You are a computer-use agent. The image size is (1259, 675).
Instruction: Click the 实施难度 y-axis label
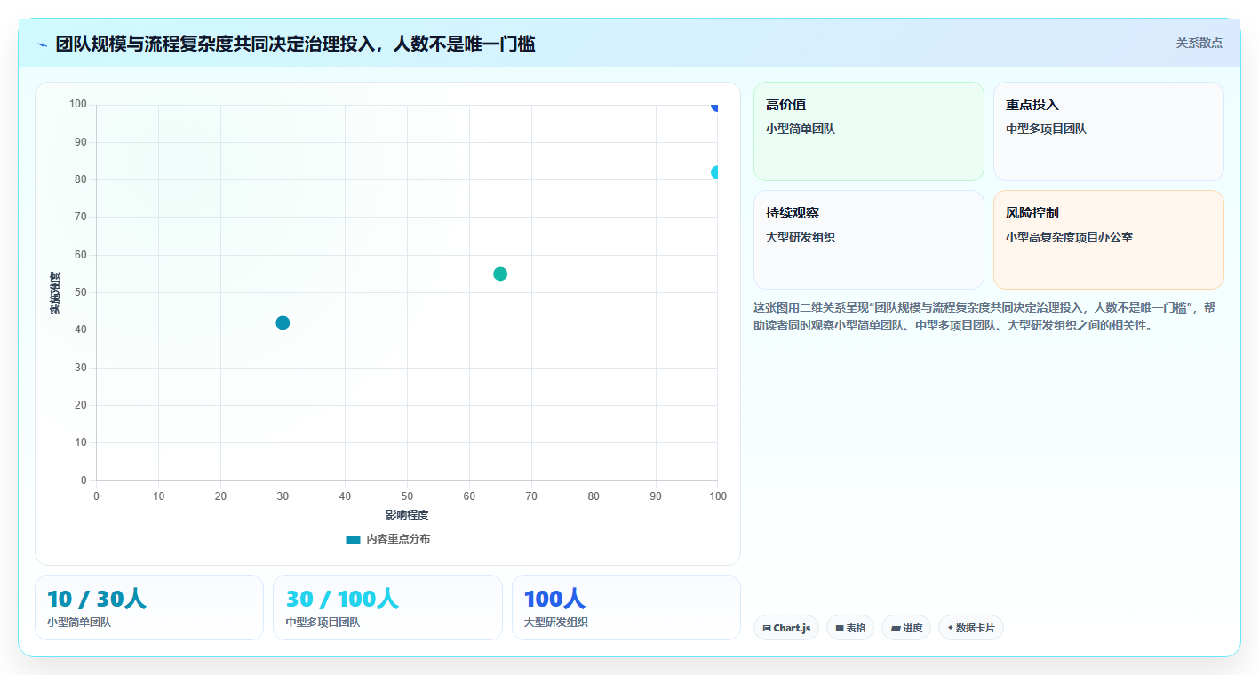coord(55,292)
